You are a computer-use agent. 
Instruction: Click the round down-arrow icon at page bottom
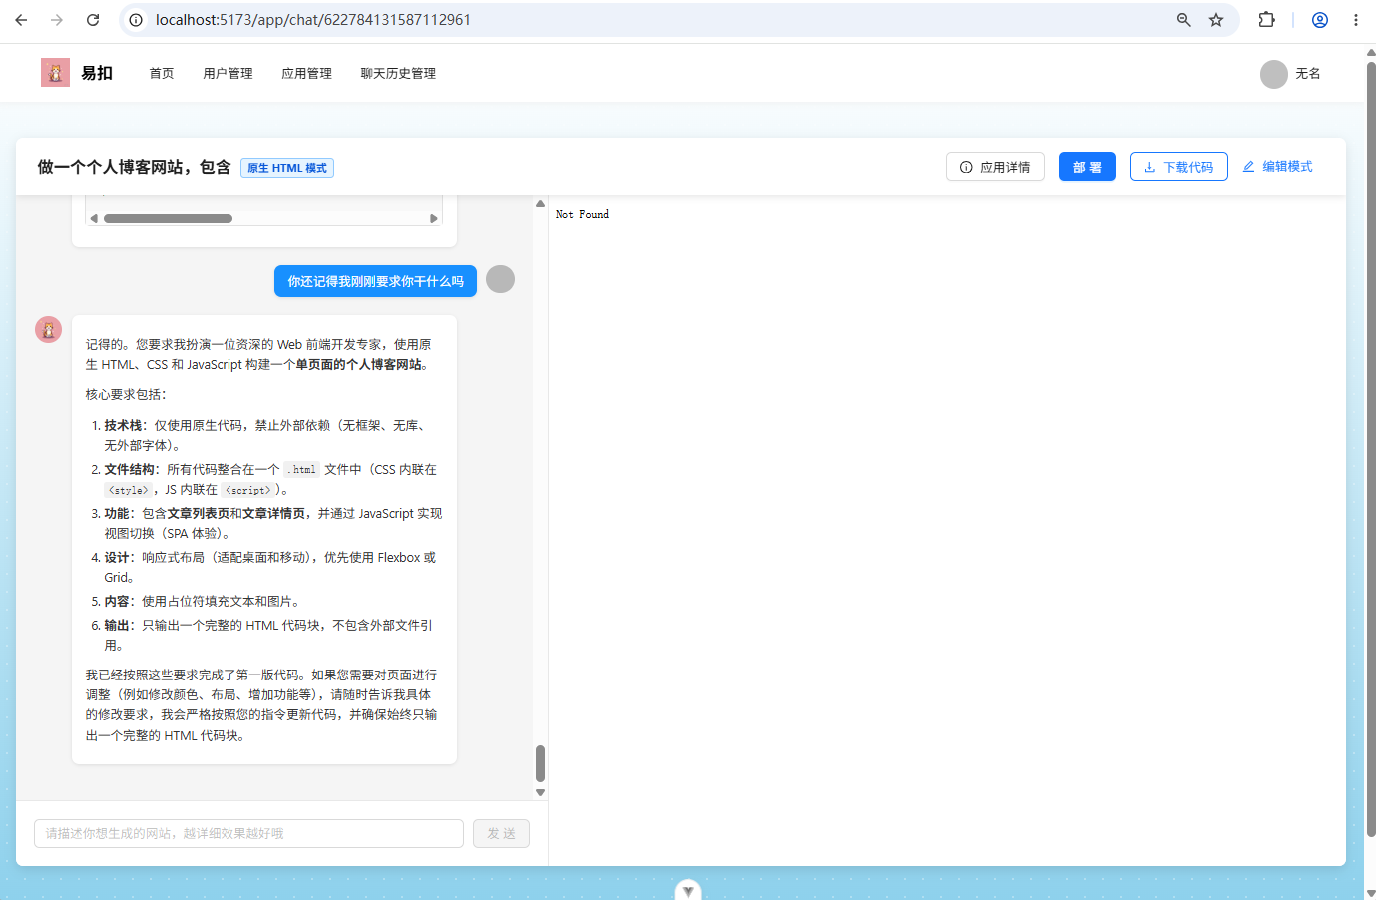tap(688, 891)
